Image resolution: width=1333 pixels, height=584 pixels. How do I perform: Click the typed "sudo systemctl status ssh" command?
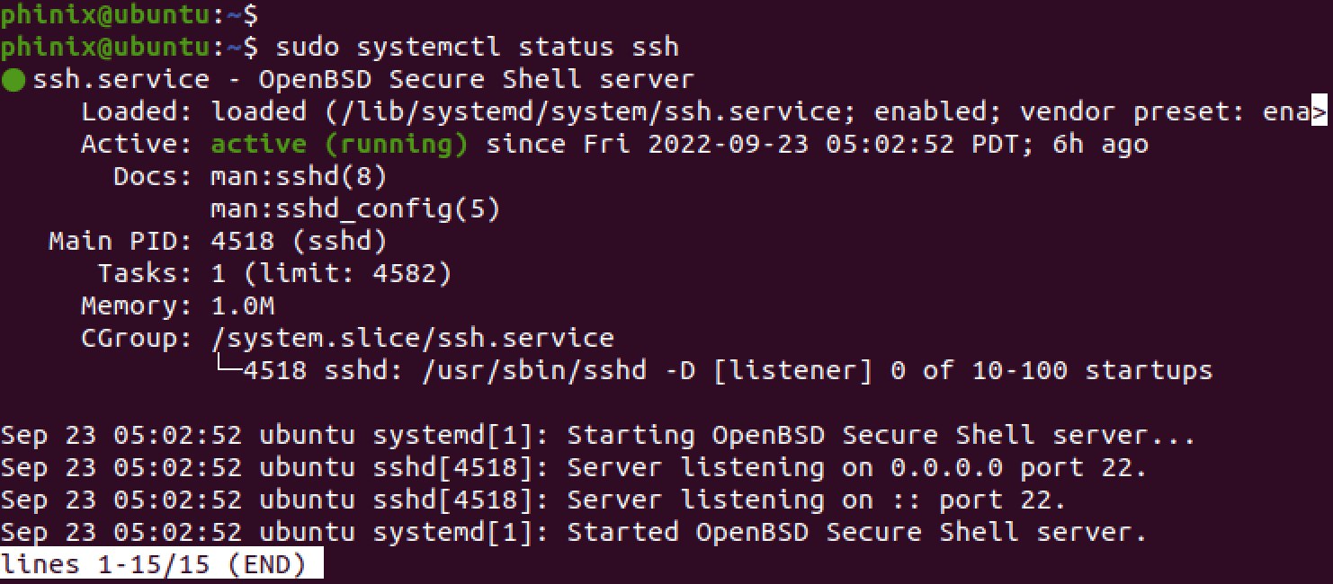coord(477,47)
